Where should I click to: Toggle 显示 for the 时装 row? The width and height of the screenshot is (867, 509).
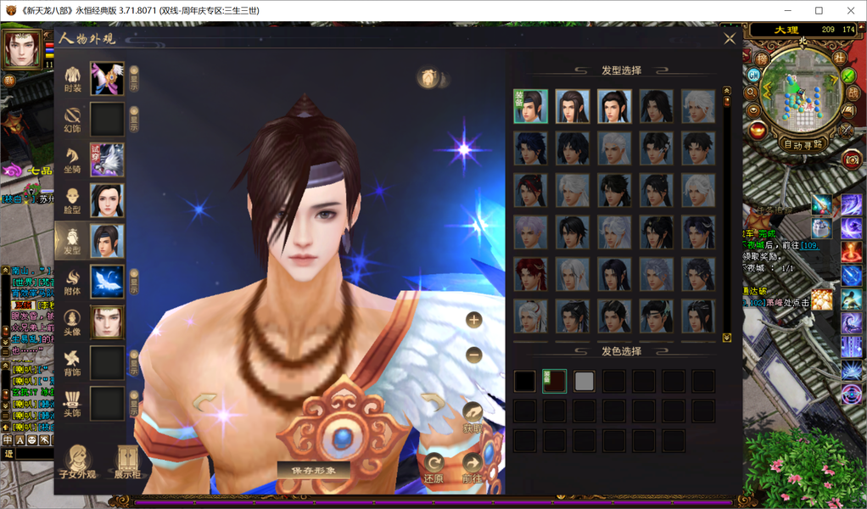134,79
